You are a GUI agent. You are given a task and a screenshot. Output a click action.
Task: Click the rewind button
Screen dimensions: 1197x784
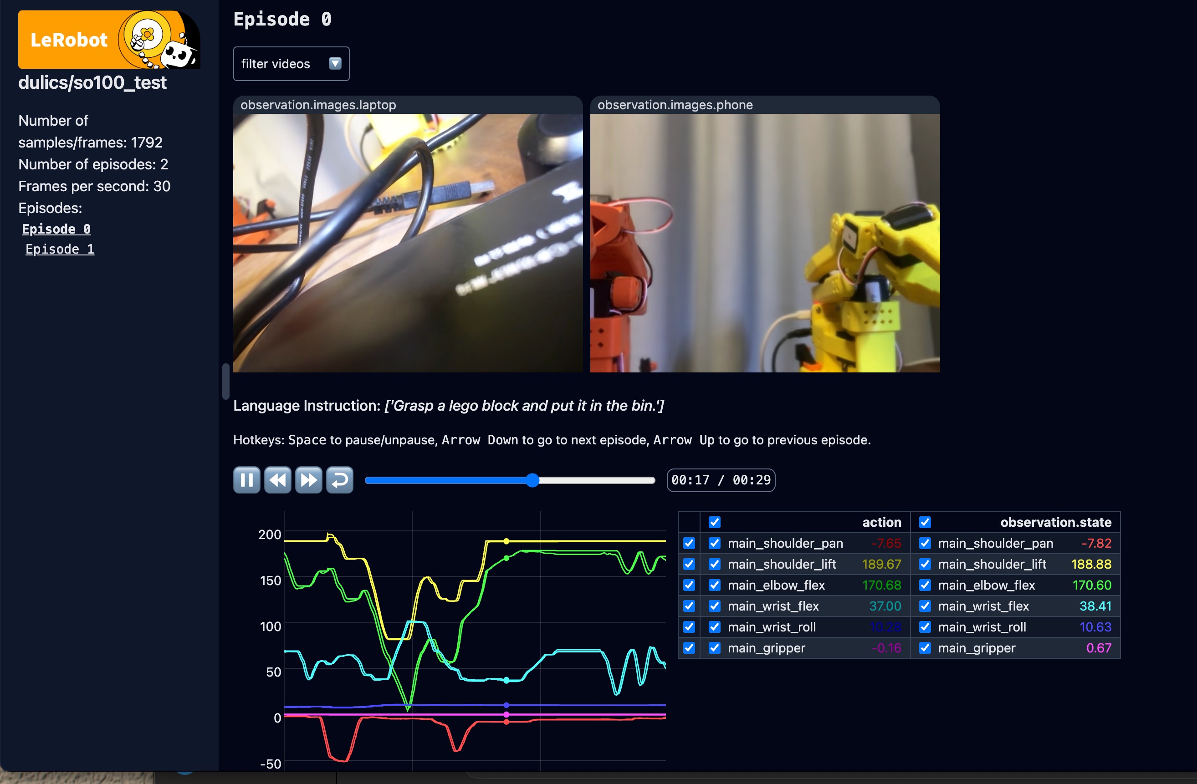[x=278, y=480]
